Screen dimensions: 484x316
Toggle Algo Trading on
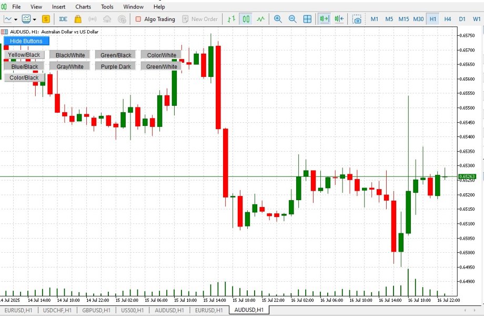(155, 19)
